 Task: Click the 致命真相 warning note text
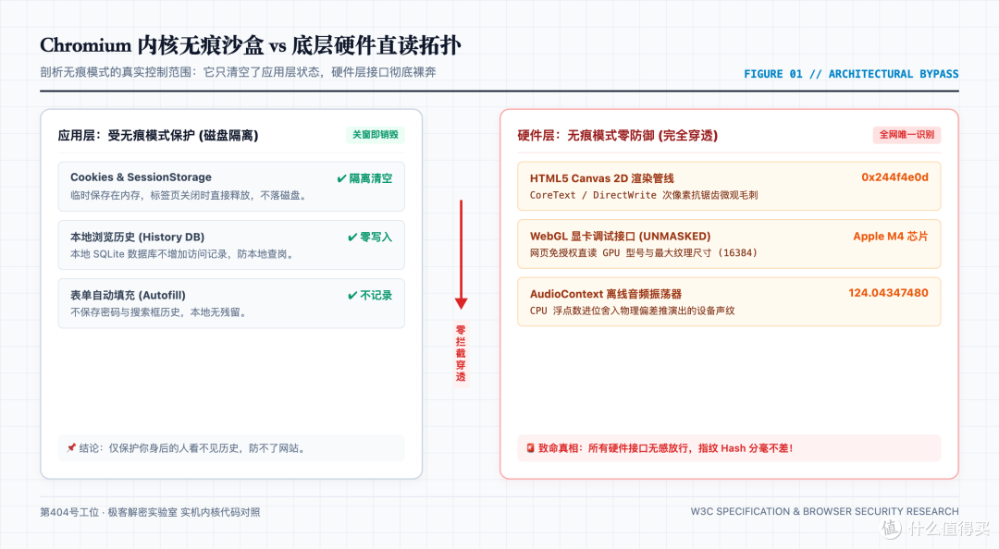pyautogui.click(x=666, y=448)
